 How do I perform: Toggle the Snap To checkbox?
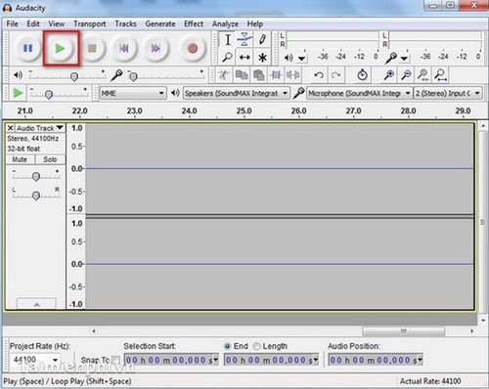coord(115,360)
